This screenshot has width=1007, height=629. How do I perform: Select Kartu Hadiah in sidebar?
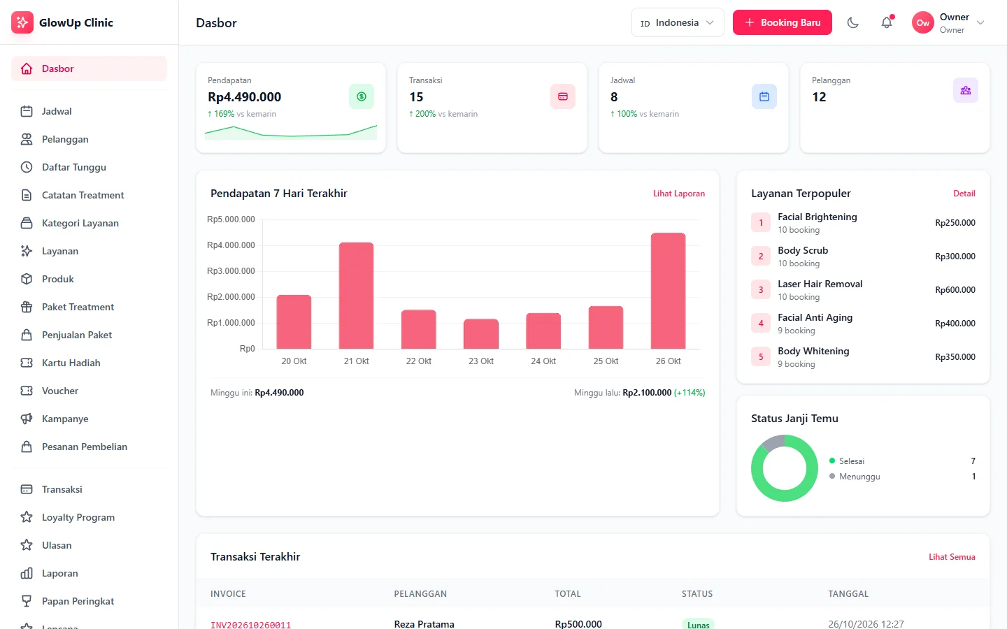pyautogui.click(x=89, y=363)
